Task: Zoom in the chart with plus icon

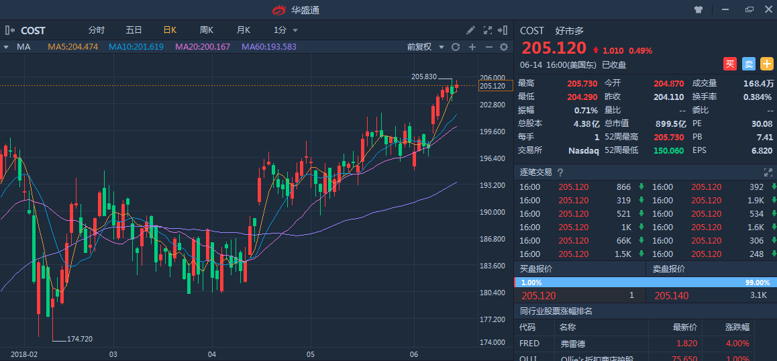Action: point(472,47)
